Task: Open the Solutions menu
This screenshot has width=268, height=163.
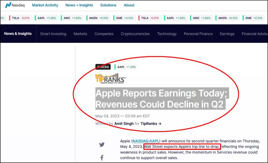Action: 108,5
